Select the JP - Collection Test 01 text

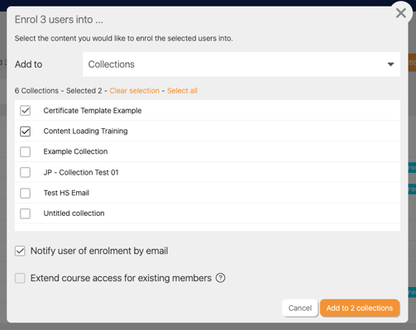click(x=81, y=172)
